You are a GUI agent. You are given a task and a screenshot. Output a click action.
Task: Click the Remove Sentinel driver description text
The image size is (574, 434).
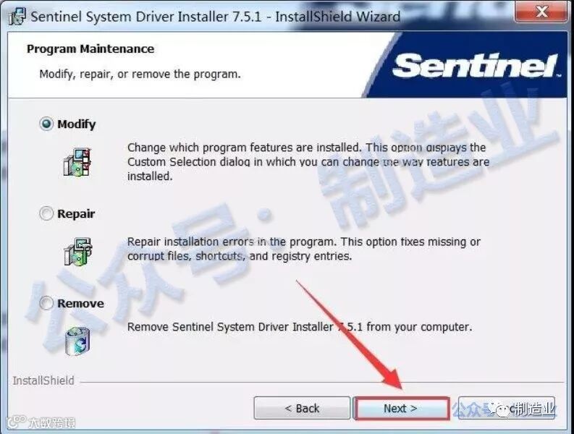pos(300,327)
